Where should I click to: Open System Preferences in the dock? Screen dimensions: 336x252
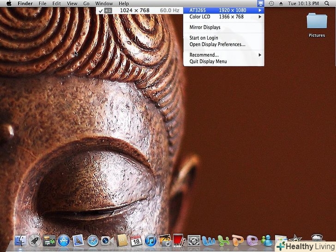click(x=194, y=240)
